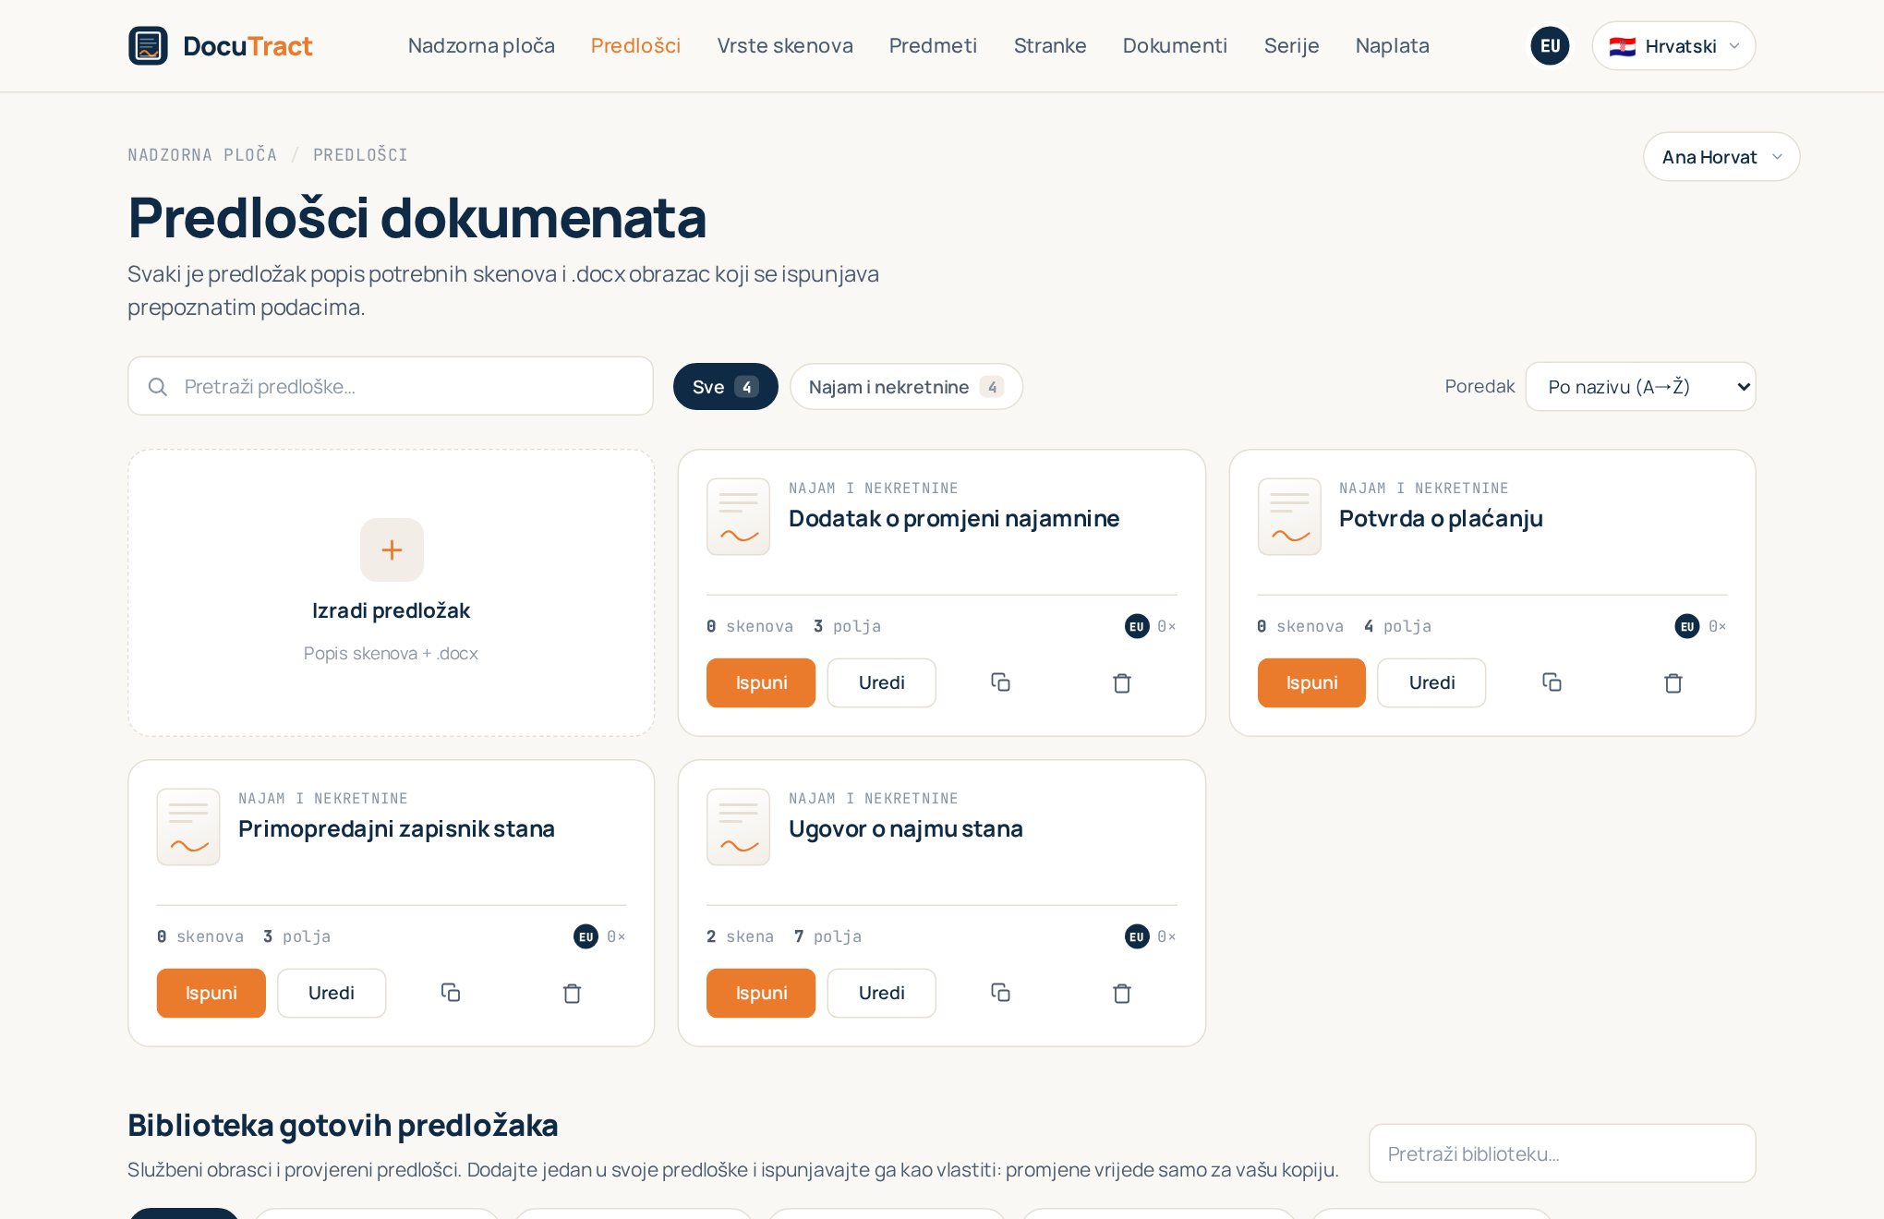This screenshot has height=1219, width=1884.
Task: Navigate to Dokumenti
Action: click(x=1175, y=45)
